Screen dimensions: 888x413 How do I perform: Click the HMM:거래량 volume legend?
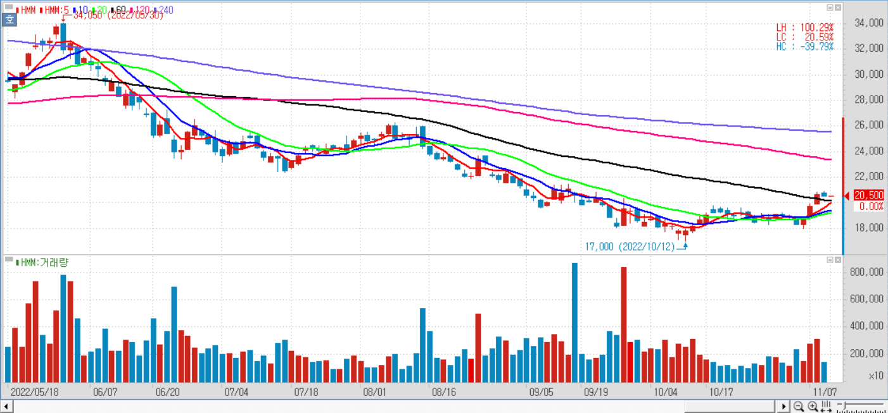pos(42,262)
